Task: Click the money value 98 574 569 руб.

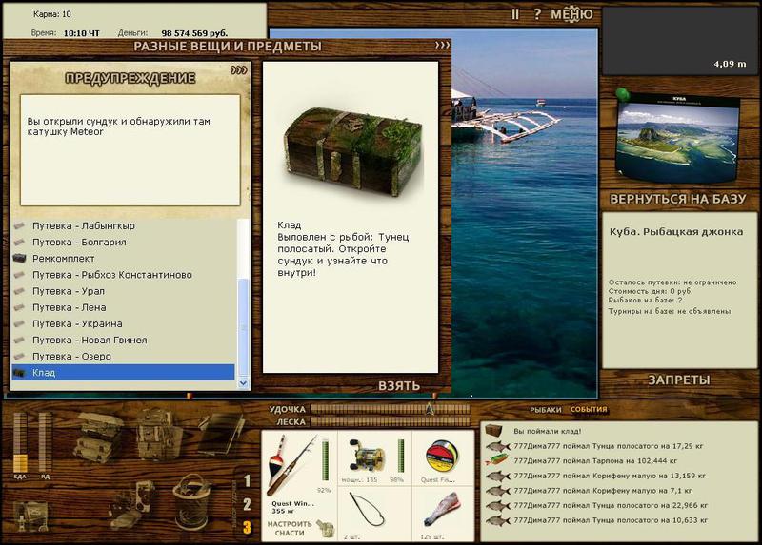Action: pos(194,33)
